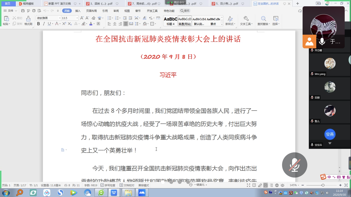Screen dimensions: 351x197
Task: Click the Search (查找) button in ribbon
Action: pyautogui.click(x=185, y=11)
